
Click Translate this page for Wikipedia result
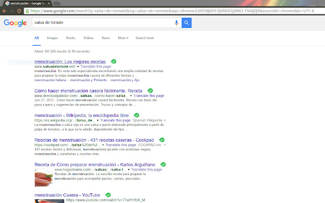115,120
